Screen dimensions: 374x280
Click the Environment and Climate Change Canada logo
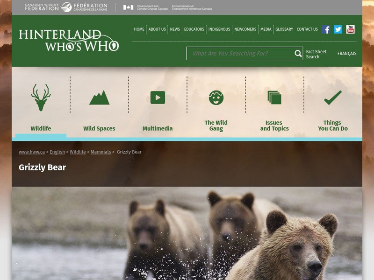(168, 7)
